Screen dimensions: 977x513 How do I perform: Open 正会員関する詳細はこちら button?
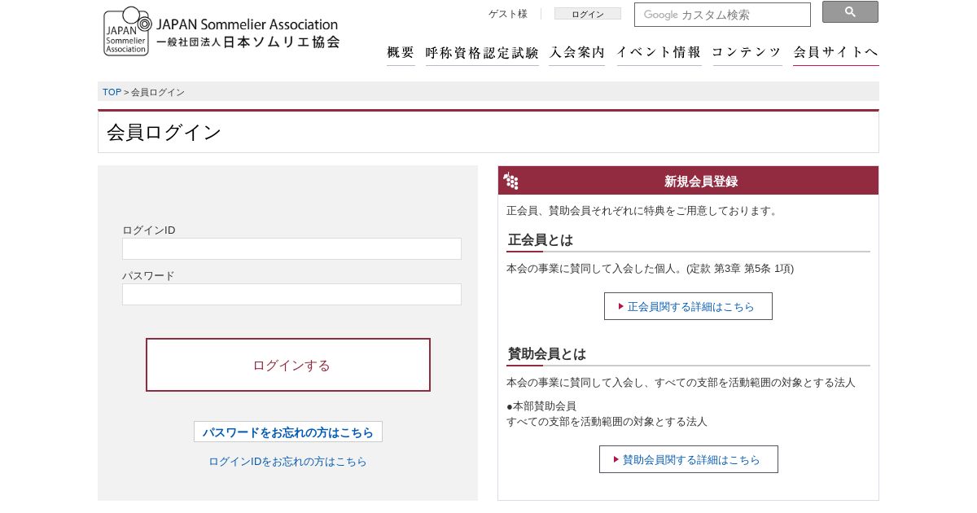pyautogui.click(x=688, y=306)
